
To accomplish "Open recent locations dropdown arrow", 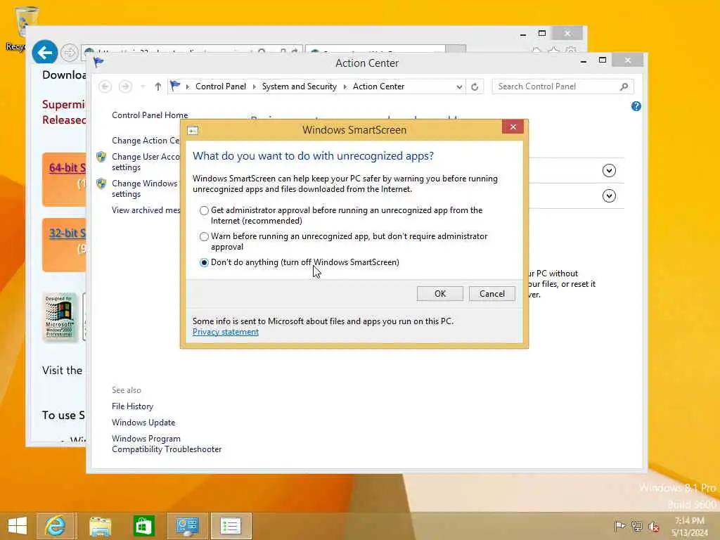I will (x=143, y=86).
